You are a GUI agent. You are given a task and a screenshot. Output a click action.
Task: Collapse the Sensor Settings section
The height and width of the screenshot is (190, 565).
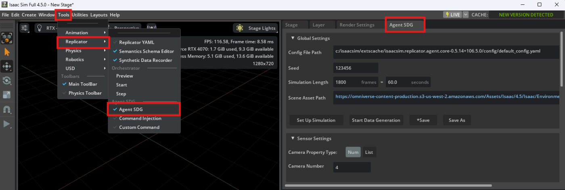(x=293, y=139)
